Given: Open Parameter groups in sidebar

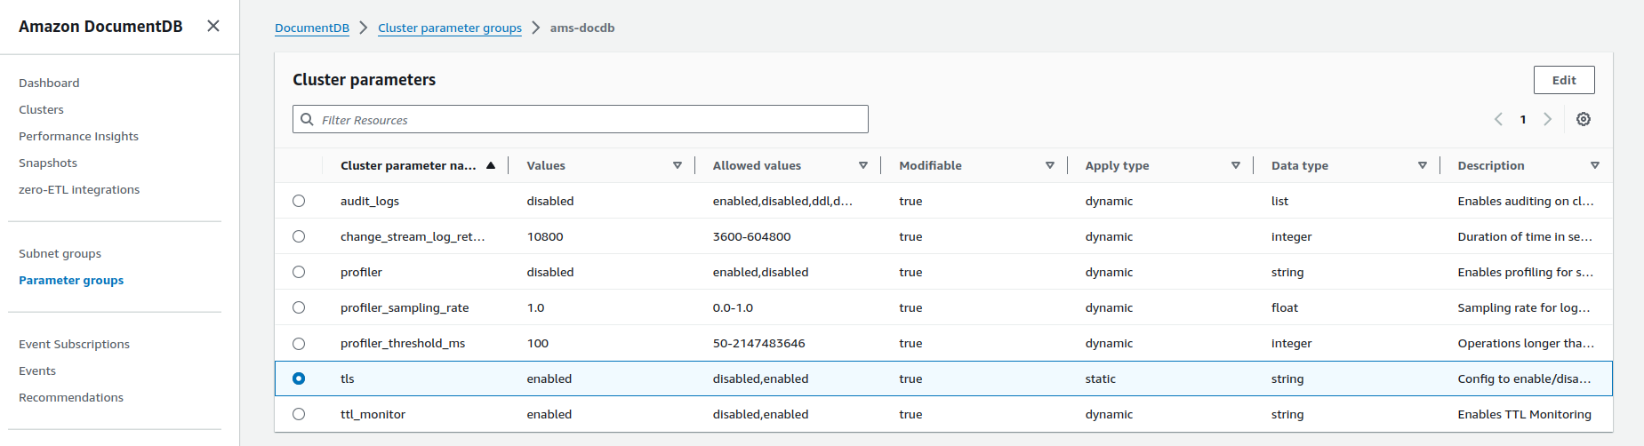Looking at the screenshot, I should (x=71, y=280).
